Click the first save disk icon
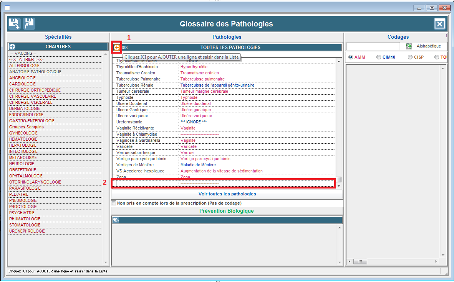454x282 pixels. (14, 24)
